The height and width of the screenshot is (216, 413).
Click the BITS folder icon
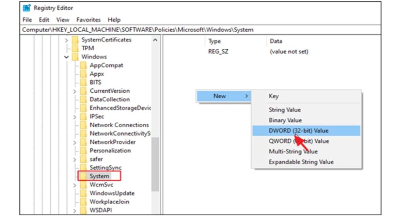(83, 82)
